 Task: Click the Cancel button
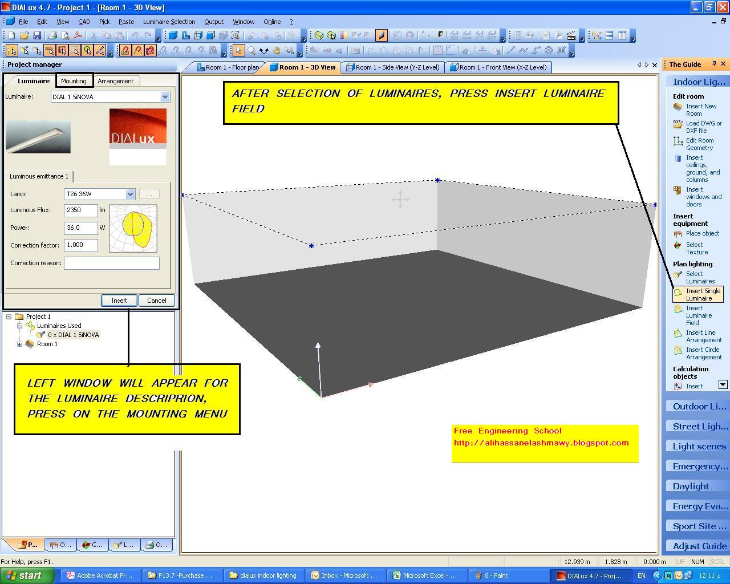156,301
